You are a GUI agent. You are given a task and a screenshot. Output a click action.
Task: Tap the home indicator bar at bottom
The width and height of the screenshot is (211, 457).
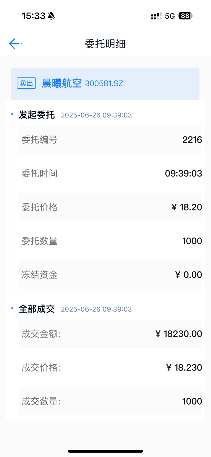click(x=105, y=451)
